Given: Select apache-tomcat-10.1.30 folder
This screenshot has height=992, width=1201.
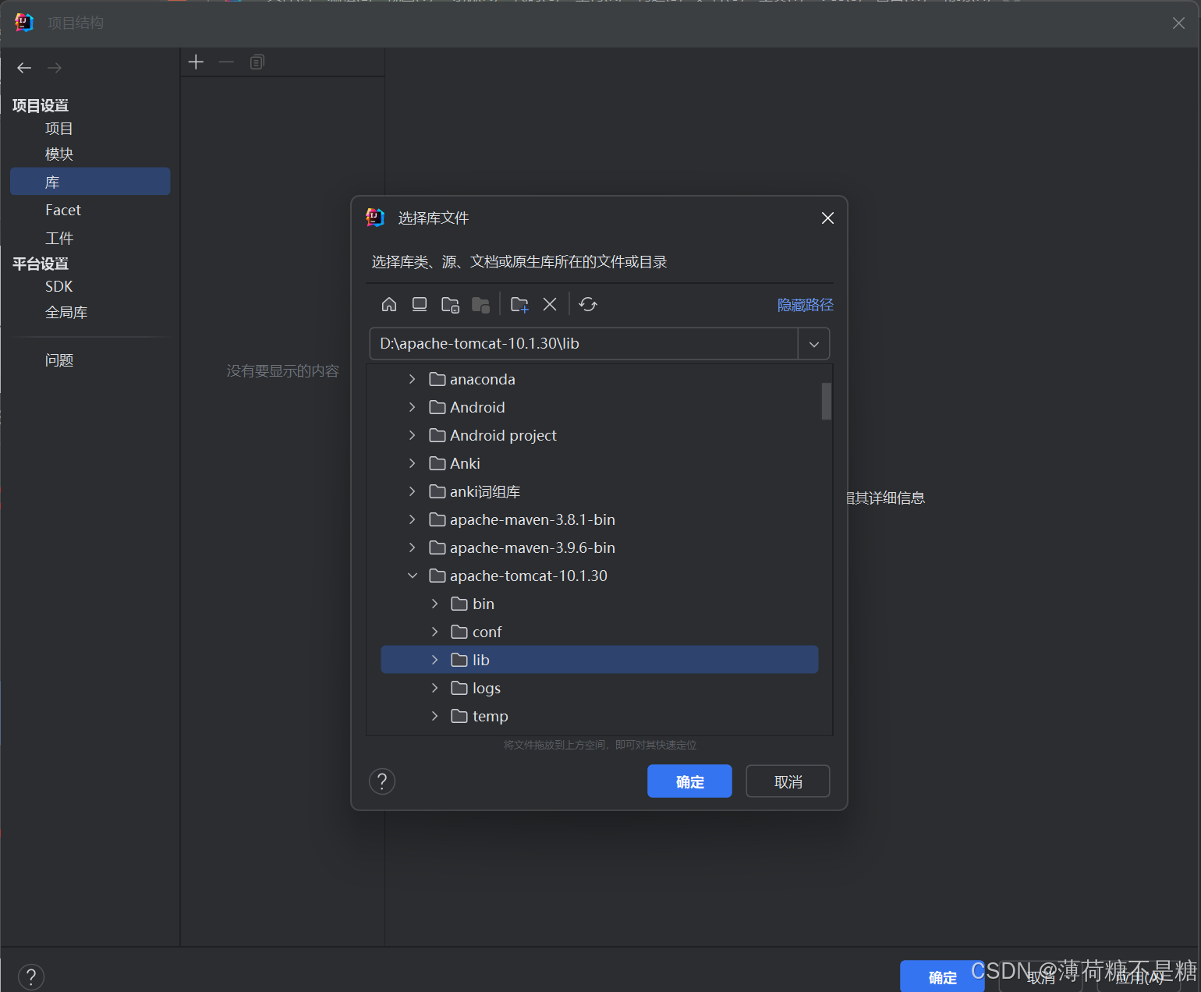Looking at the screenshot, I should (528, 576).
